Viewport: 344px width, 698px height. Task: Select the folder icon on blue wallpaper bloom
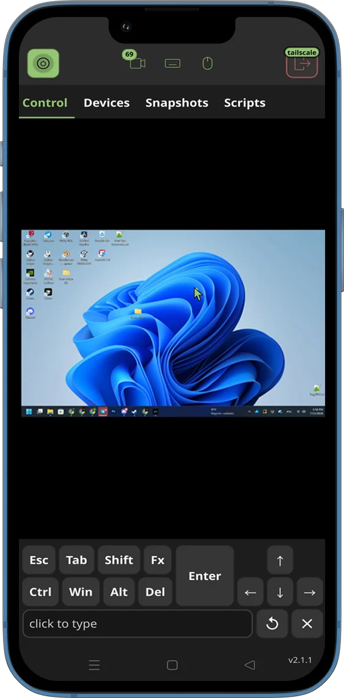pos(137,312)
